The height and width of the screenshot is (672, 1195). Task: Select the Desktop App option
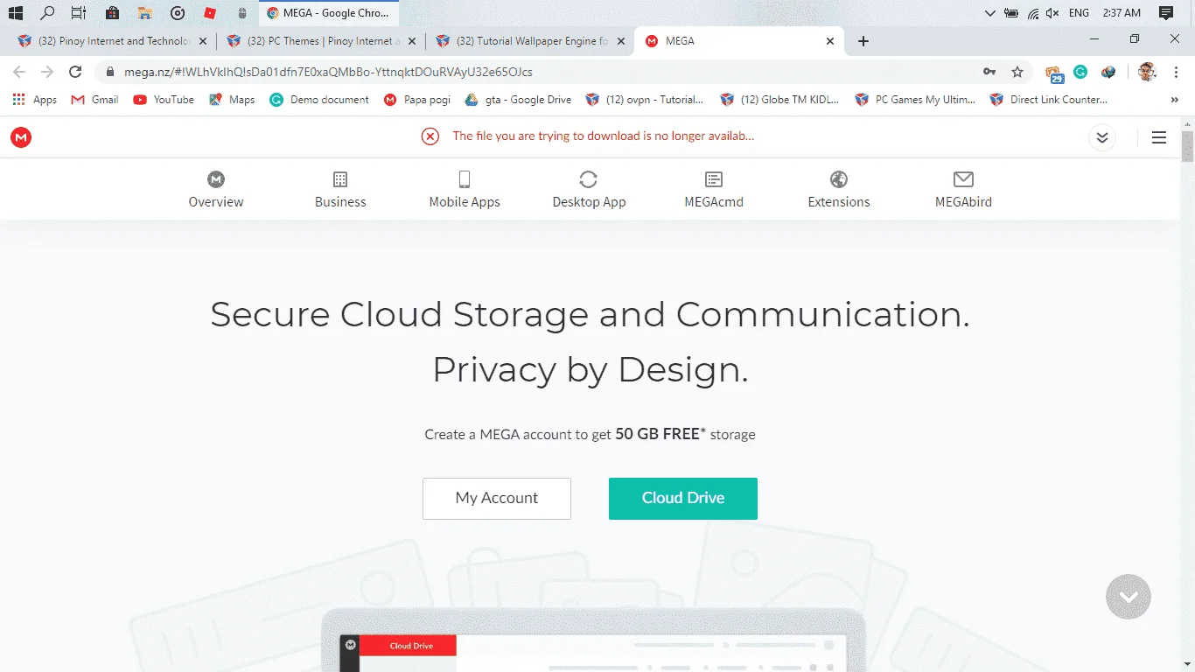pyautogui.click(x=589, y=190)
